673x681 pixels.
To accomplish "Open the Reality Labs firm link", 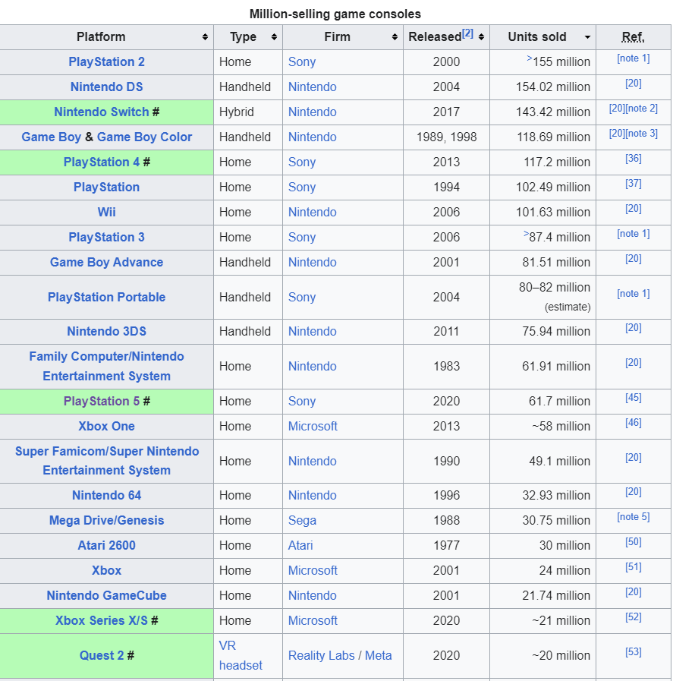I will point(322,655).
